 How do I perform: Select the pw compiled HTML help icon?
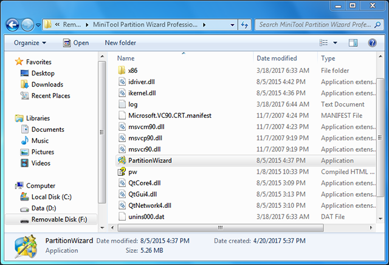[122, 172]
